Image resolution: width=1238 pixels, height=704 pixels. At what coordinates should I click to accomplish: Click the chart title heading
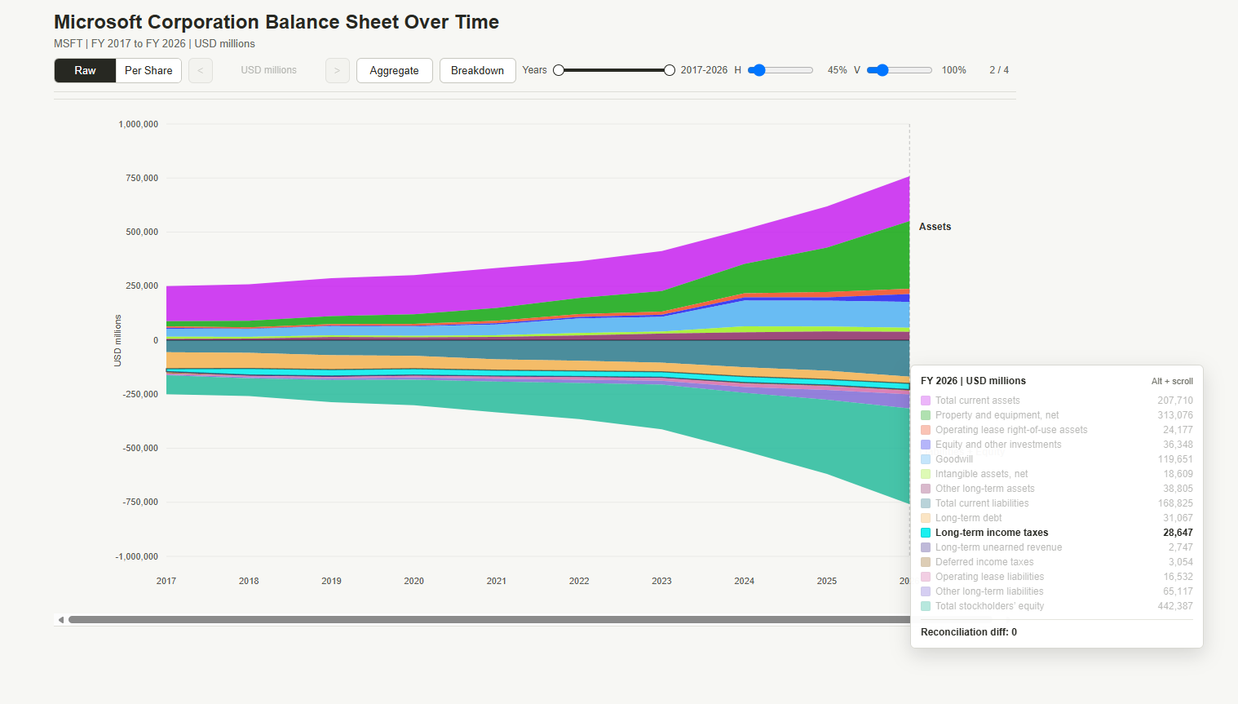276,22
